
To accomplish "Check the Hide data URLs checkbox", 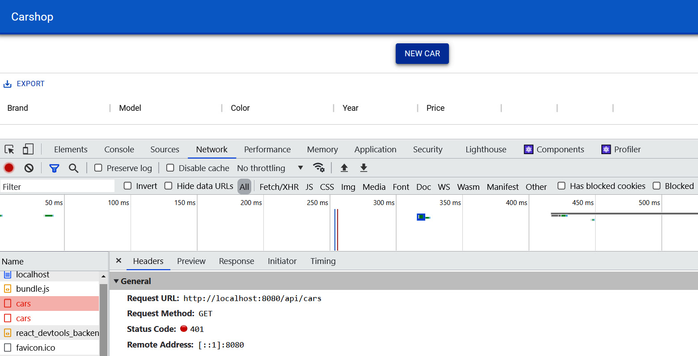I will (169, 186).
